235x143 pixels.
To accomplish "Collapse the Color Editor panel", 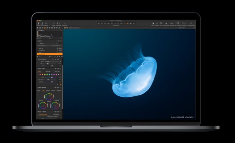I will tap(37, 69).
